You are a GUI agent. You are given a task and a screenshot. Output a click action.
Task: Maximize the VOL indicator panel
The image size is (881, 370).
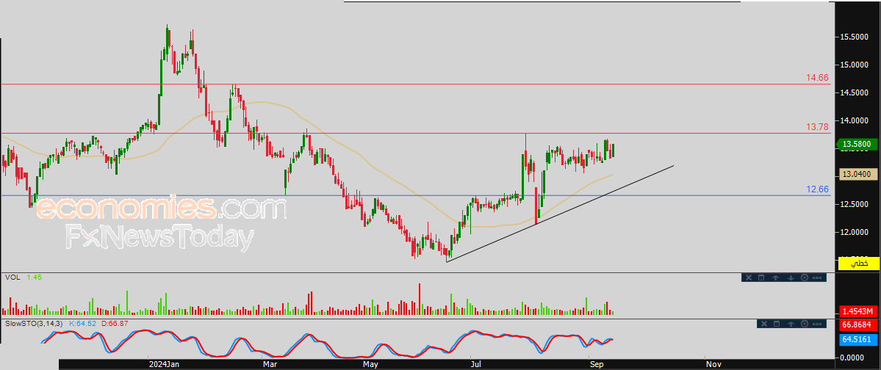tap(761, 277)
